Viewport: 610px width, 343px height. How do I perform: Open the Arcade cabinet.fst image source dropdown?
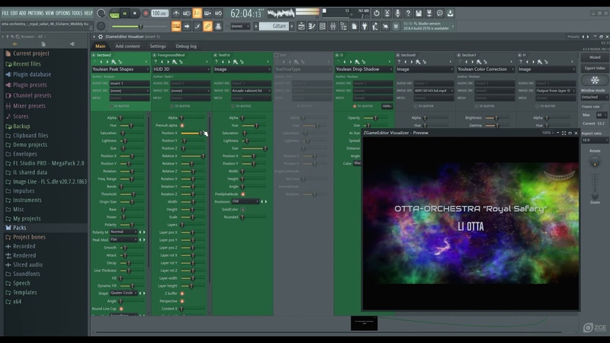tap(252, 91)
